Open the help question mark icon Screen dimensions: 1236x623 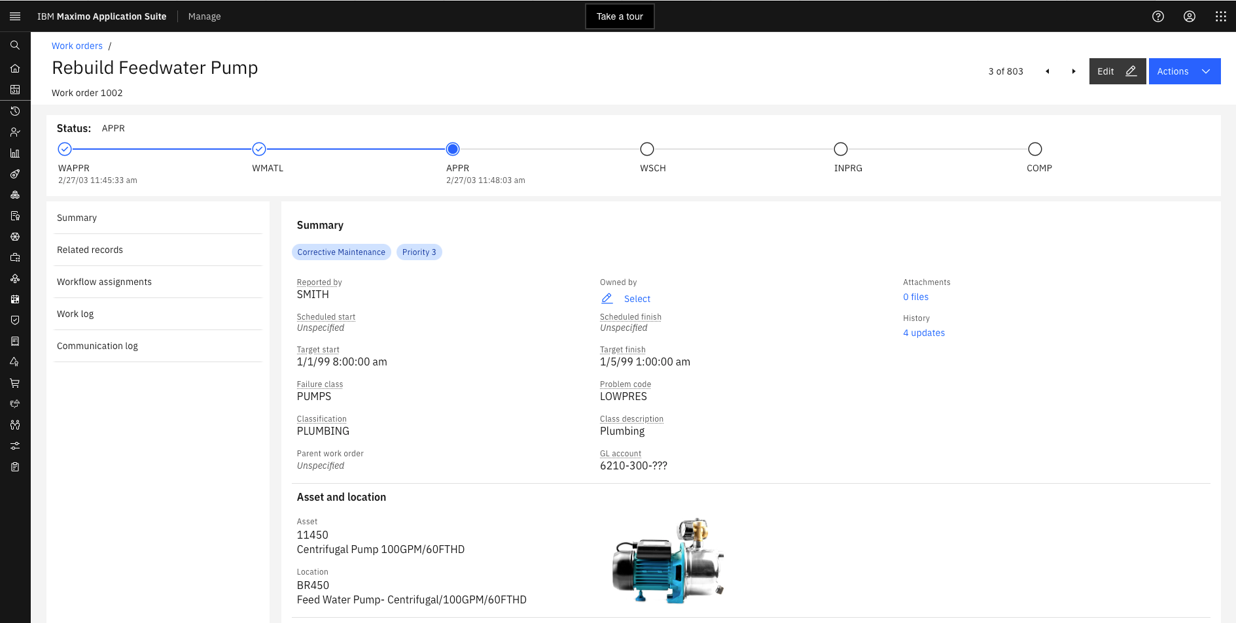click(x=1158, y=16)
